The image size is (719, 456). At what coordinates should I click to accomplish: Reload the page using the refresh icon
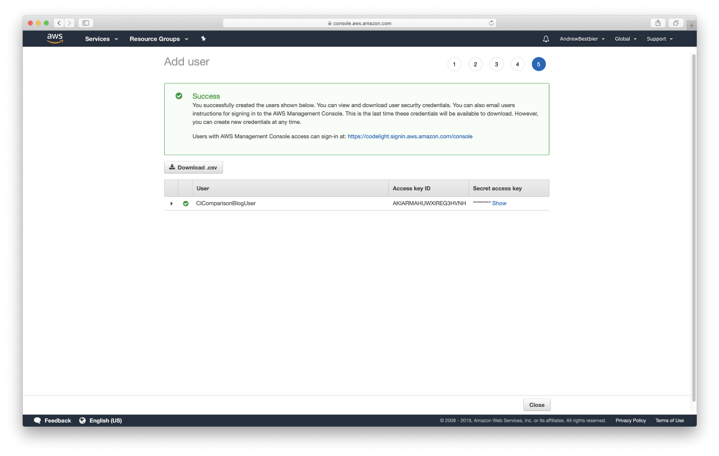pos(491,23)
